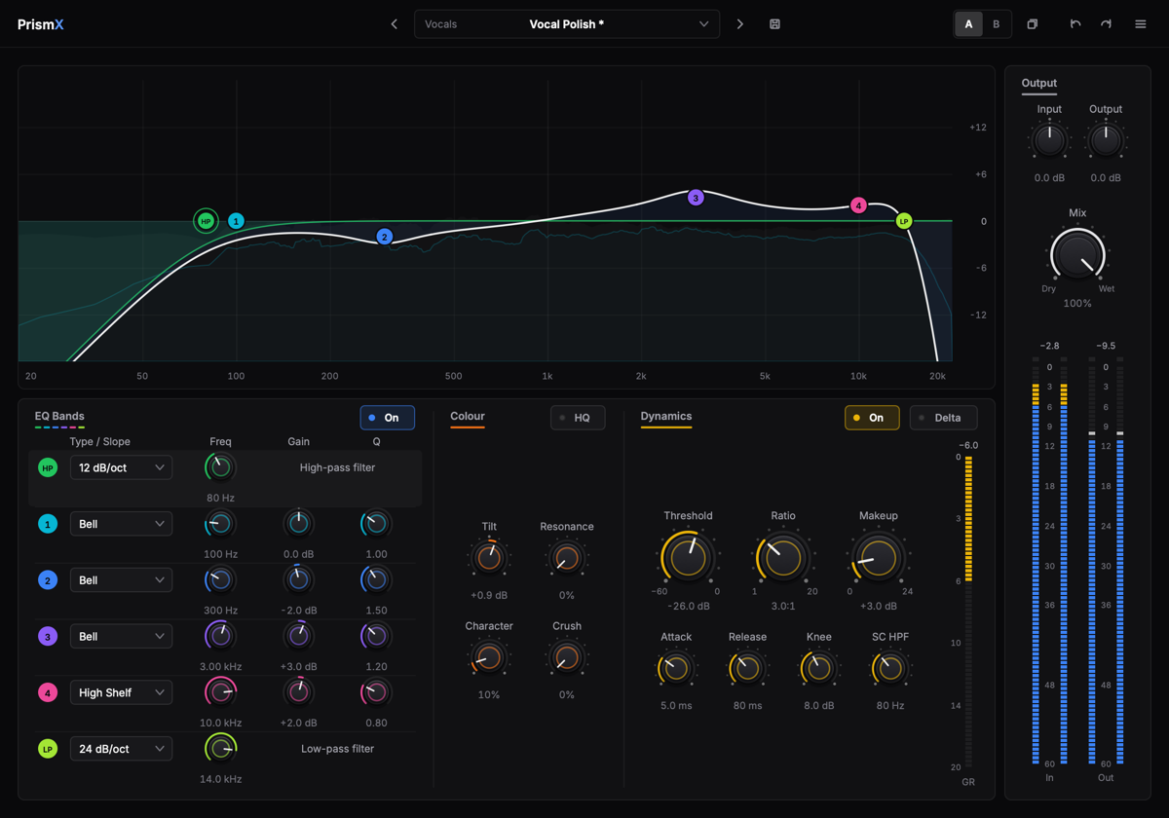Screen dimensions: 1169x818
Task: Click the Resonance knob
Action: click(567, 559)
